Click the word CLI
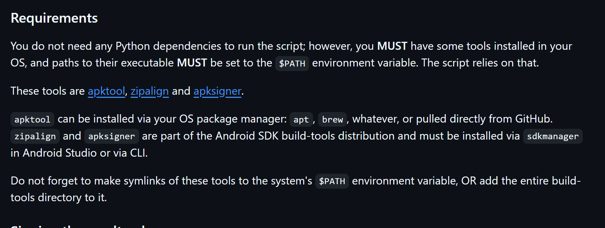 [x=138, y=153]
